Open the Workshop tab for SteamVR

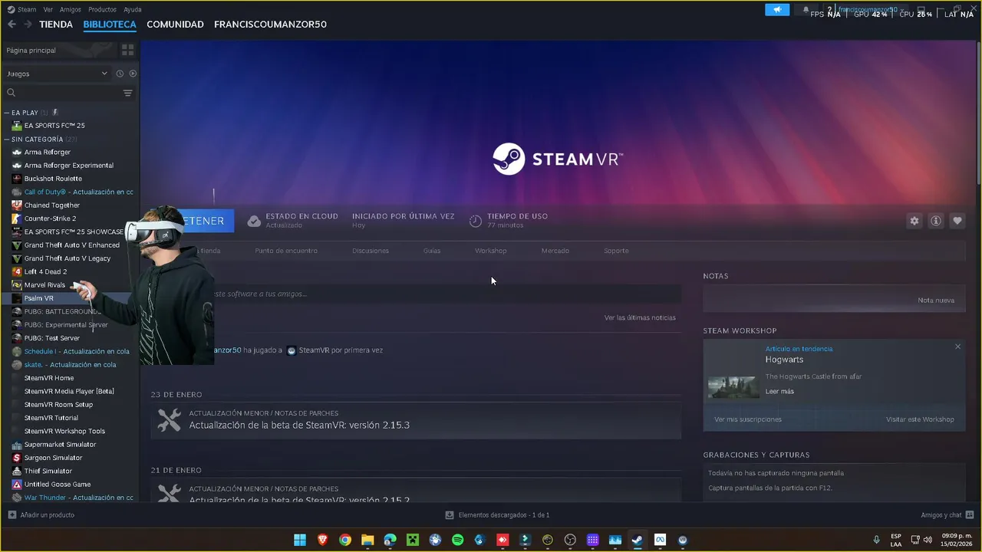[490, 251]
